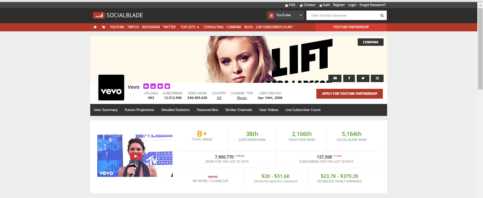Click the 7,900,770 views value
The height and width of the screenshot is (198, 483).
point(224,157)
